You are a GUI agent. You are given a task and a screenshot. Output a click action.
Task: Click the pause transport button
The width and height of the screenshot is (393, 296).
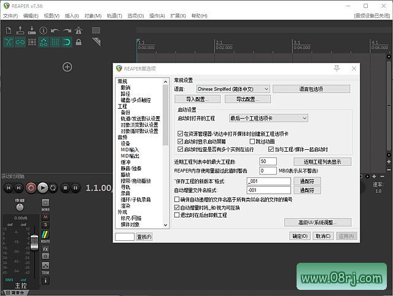point(76,188)
